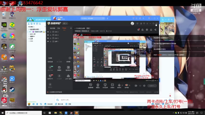Open streaming settings gear icon
Viewport: 205px width, 115px height.
[x=144, y=86]
